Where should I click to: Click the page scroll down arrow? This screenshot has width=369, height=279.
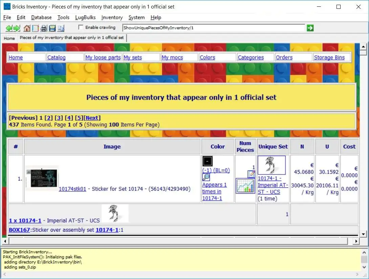pos(363,234)
